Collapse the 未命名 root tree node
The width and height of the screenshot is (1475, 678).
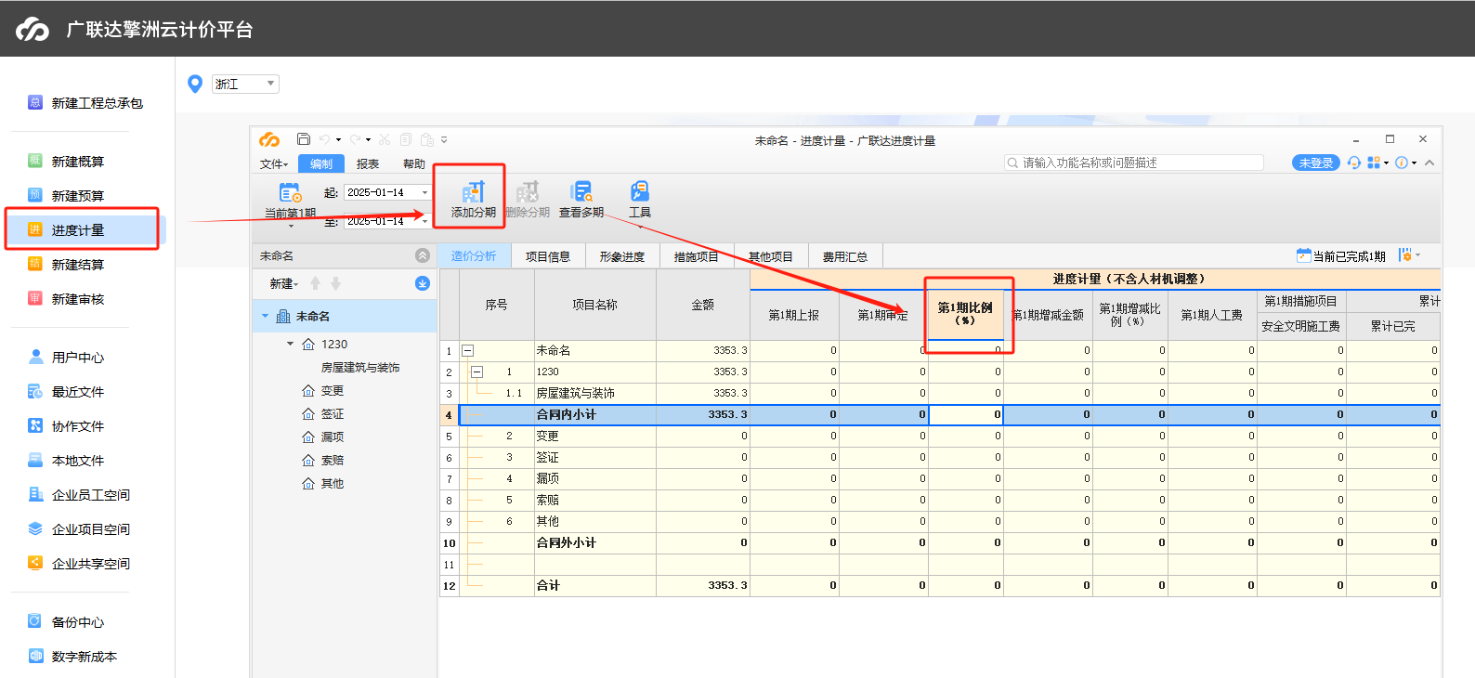point(265,316)
